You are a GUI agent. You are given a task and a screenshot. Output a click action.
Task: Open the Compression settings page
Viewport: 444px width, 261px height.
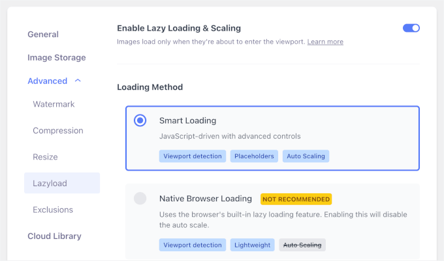tap(58, 131)
